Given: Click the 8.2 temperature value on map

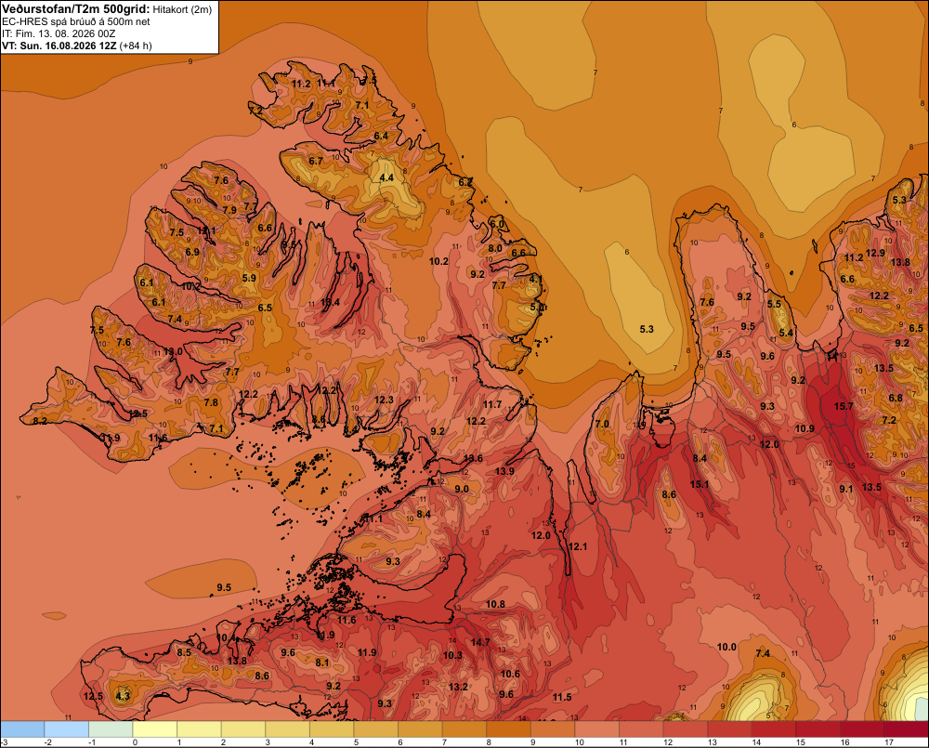Looking at the screenshot, I should pos(40,421).
